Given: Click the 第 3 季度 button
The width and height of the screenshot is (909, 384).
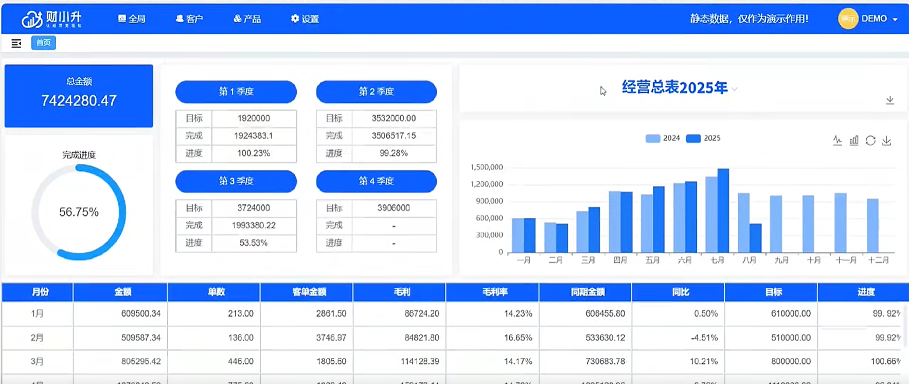Looking at the screenshot, I should pos(236,181).
